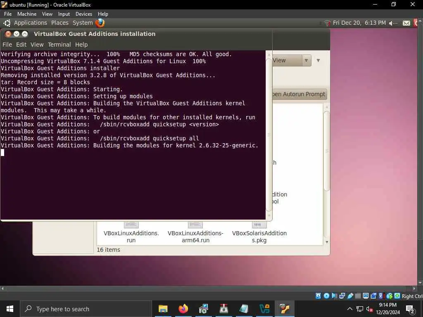Click the small arrow beside View dropdown
Screen dimensions: 423x317
(318, 60)
